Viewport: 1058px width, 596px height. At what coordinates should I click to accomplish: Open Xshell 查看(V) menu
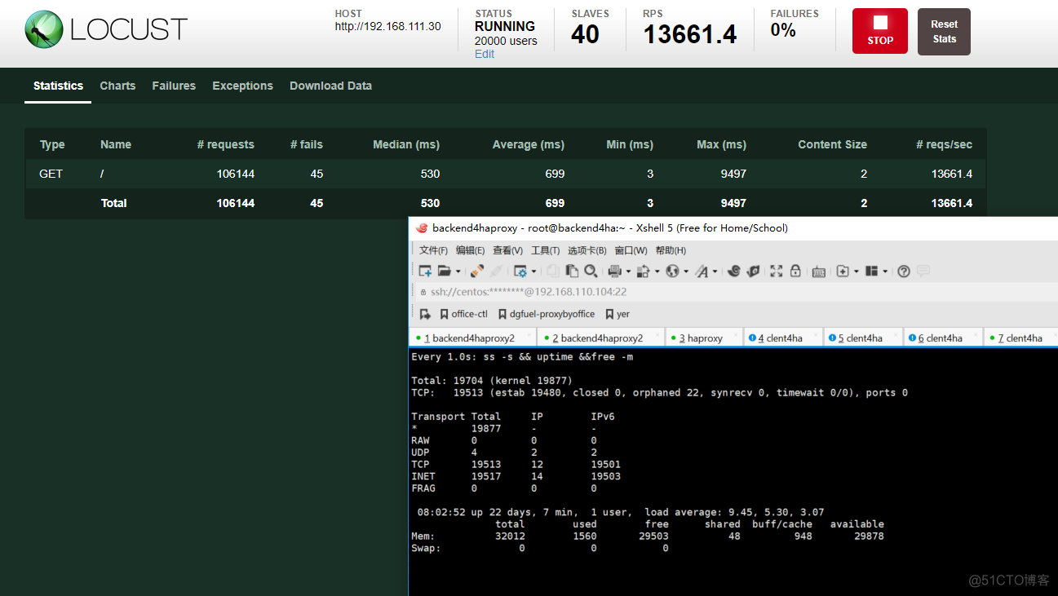pos(507,250)
